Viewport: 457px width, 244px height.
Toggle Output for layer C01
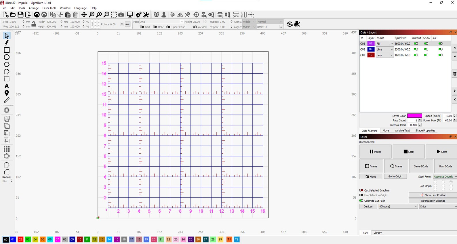tap(416, 44)
